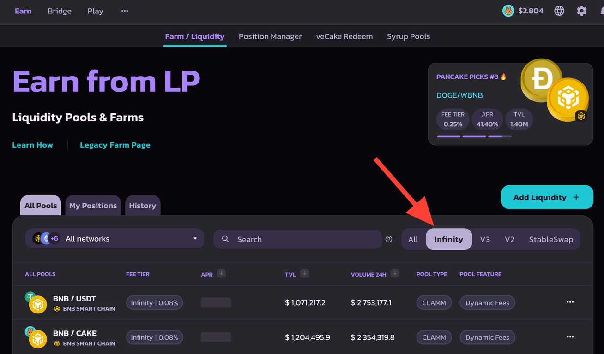604x354 pixels.
Task: Click the APR 41.40% chip
Action: pyautogui.click(x=488, y=119)
